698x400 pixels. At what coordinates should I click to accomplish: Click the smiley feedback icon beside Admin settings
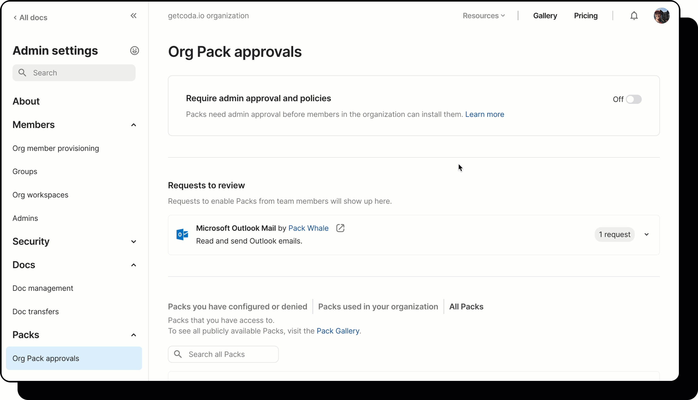pos(134,50)
